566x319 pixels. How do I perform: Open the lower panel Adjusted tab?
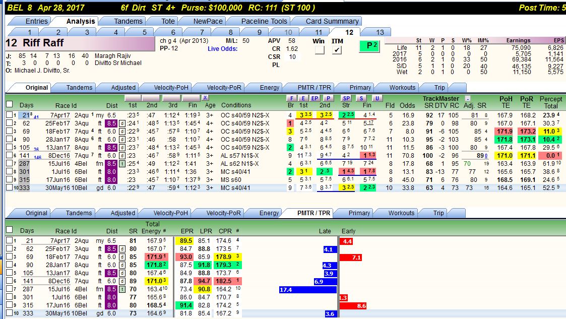click(x=123, y=213)
